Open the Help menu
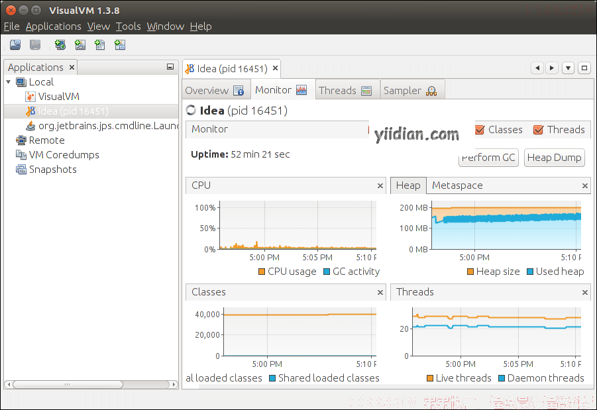 [x=201, y=26]
